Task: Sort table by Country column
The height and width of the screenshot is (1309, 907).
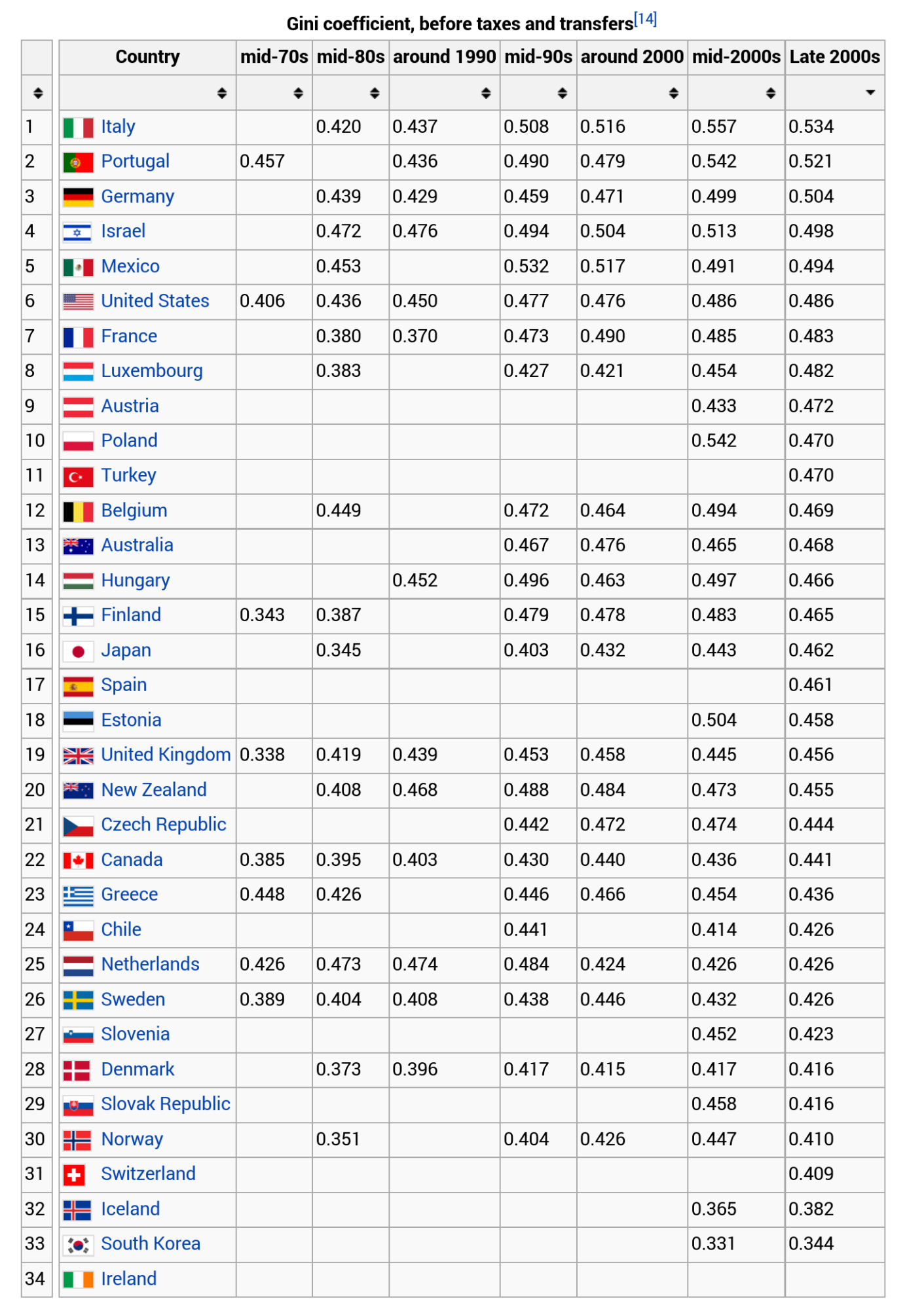Action: (x=222, y=93)
